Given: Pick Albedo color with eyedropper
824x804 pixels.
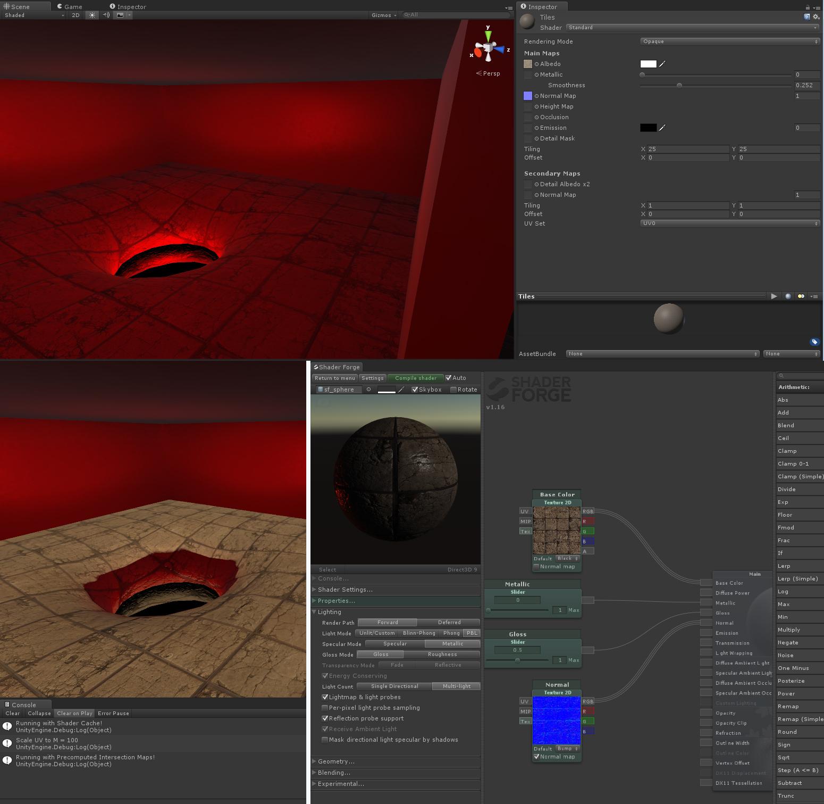Looking at the screenshot, I should (662, 64).
